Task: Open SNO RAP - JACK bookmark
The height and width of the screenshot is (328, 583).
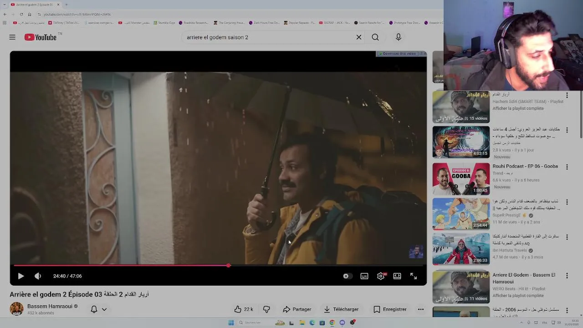Action: pos(335,23)
